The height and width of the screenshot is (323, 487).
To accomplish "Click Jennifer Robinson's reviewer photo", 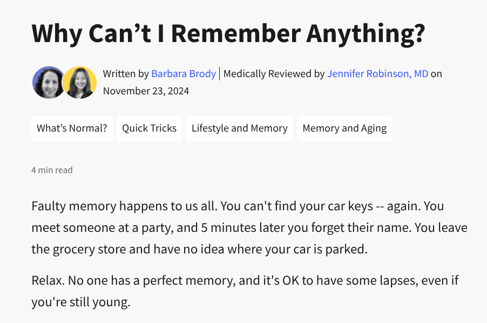I will pyautogui.click(x=80, y=82).
